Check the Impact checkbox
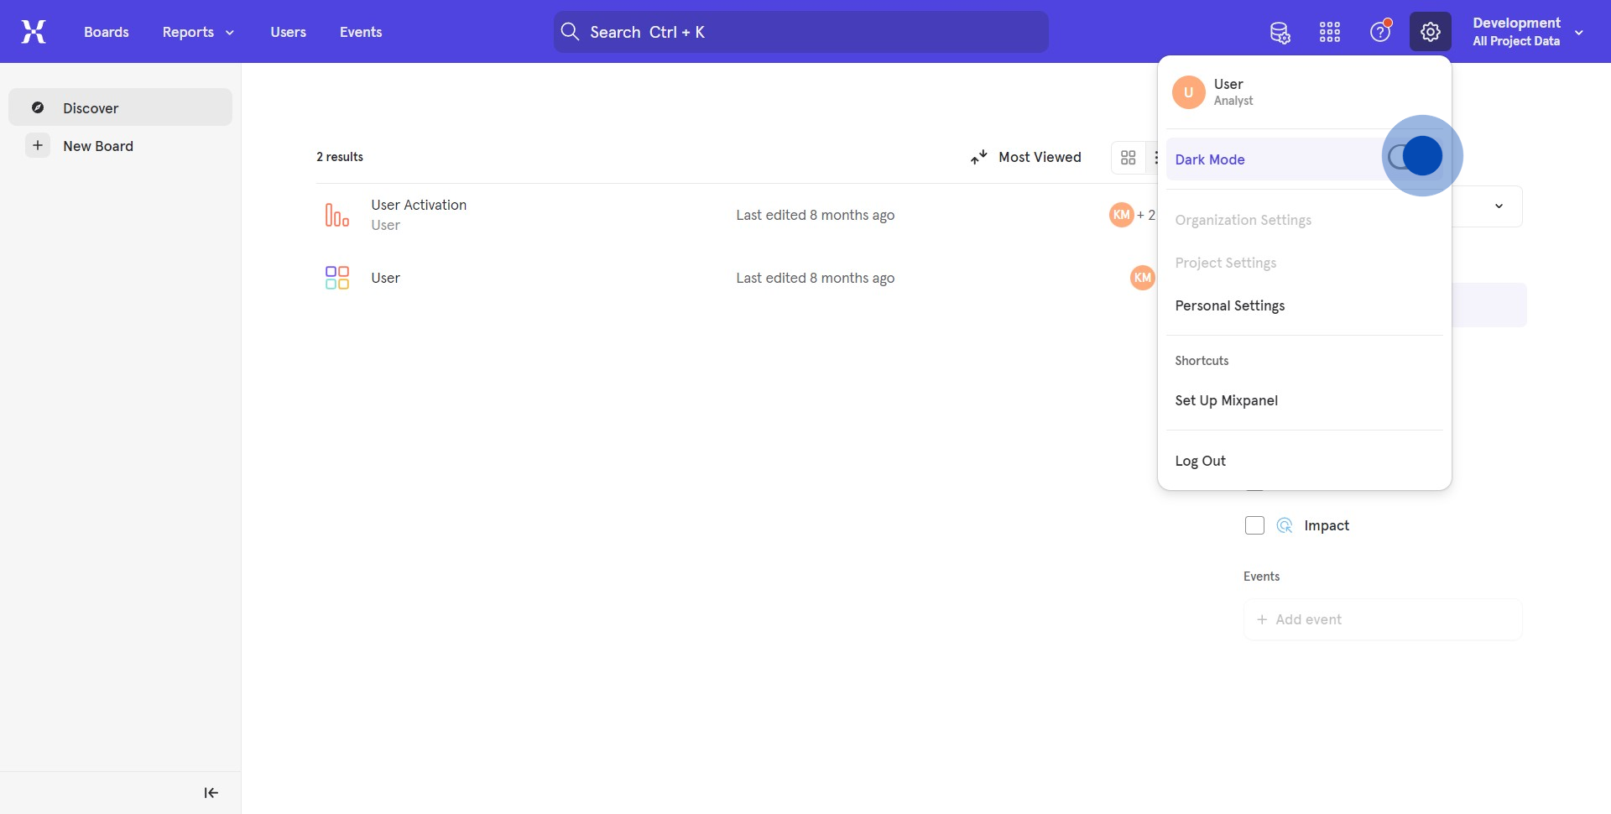 tap(1254, 525)
